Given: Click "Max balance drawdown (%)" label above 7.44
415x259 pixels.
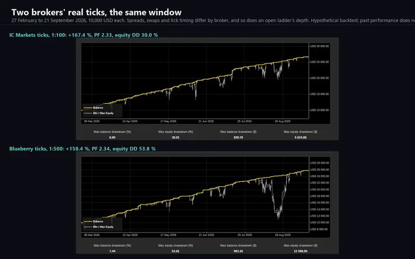Looking at the screenshot, I should pyautogui.click(x=112, y=245).
